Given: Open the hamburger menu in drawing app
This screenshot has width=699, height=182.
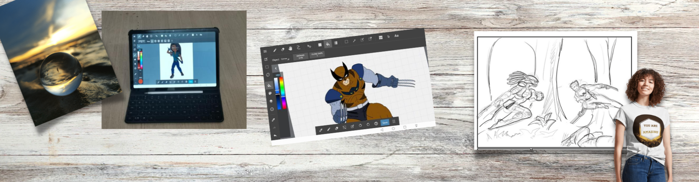Looking at the screenshot, I should coord(265,51).
